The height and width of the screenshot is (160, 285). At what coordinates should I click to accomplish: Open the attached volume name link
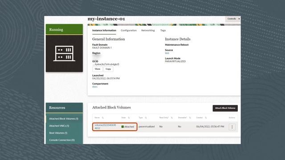pyautogui.click(x=105, y=127)
